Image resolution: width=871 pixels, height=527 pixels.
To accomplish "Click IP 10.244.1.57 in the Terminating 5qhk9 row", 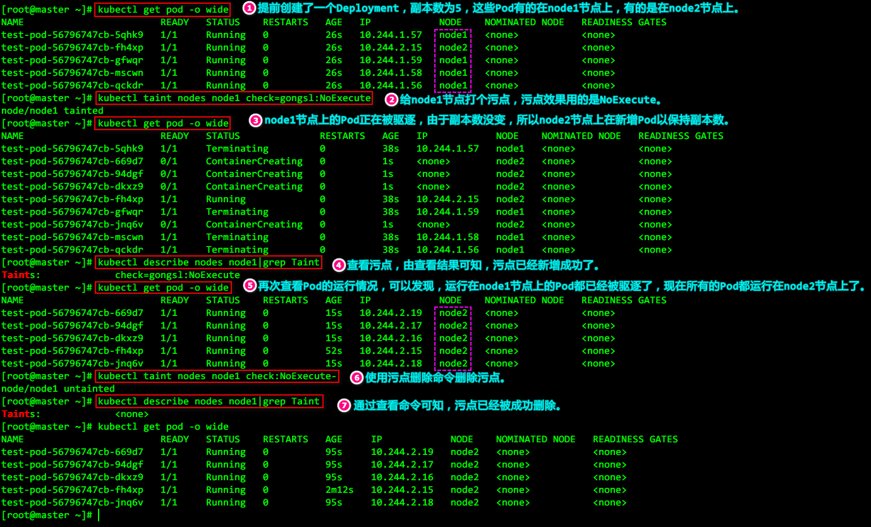I will pyautogui.click(x=448, y=148).
